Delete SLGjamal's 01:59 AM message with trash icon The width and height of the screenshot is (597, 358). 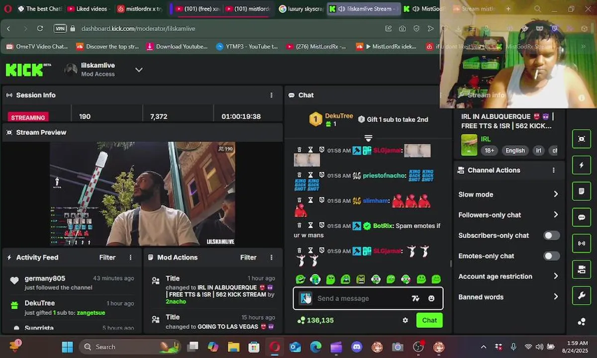[299, 251]
